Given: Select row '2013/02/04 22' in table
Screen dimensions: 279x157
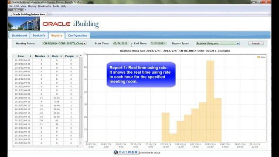Looking at the screenshot, I should tap(45, 143).
